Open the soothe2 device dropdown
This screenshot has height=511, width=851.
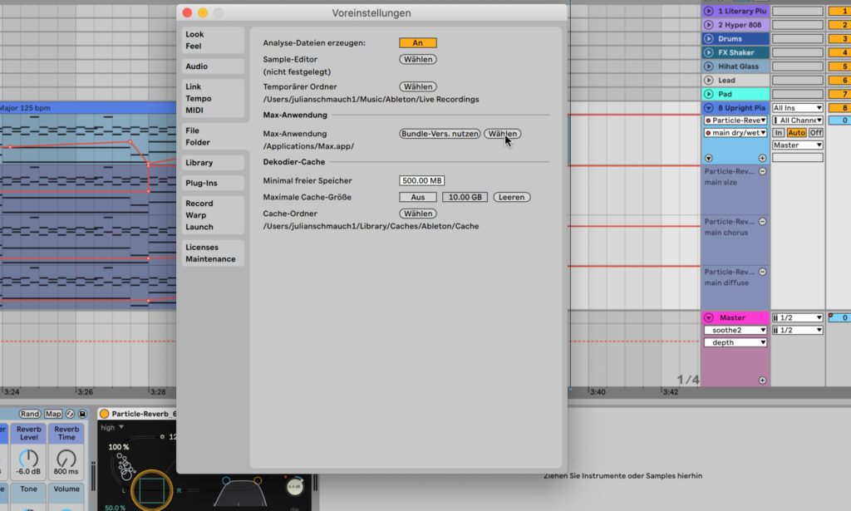coord(735,331)
